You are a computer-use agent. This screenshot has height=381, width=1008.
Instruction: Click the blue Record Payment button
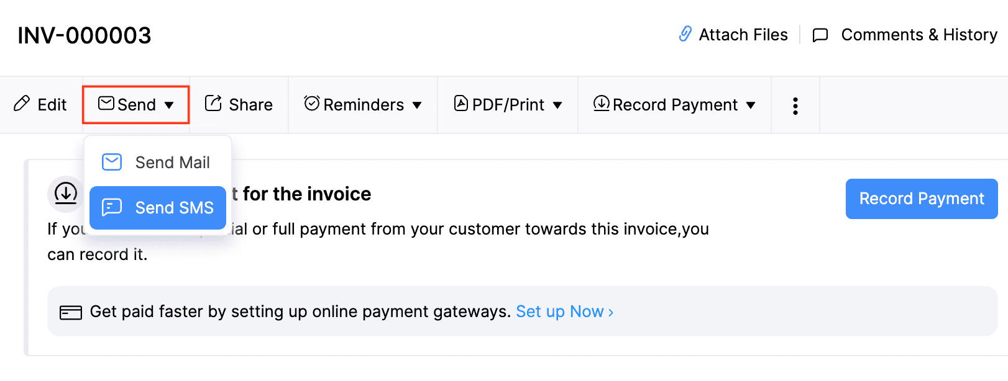point(921,199)
